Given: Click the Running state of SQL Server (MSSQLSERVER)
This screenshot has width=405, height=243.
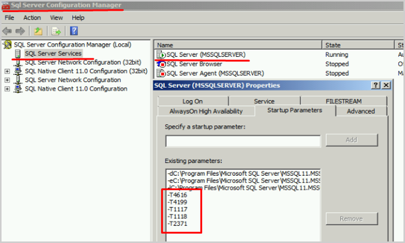Looking at the screenshot, I should 337,55.
